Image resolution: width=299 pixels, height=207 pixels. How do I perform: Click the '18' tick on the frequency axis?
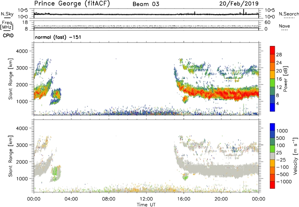[x=25, y=22]
